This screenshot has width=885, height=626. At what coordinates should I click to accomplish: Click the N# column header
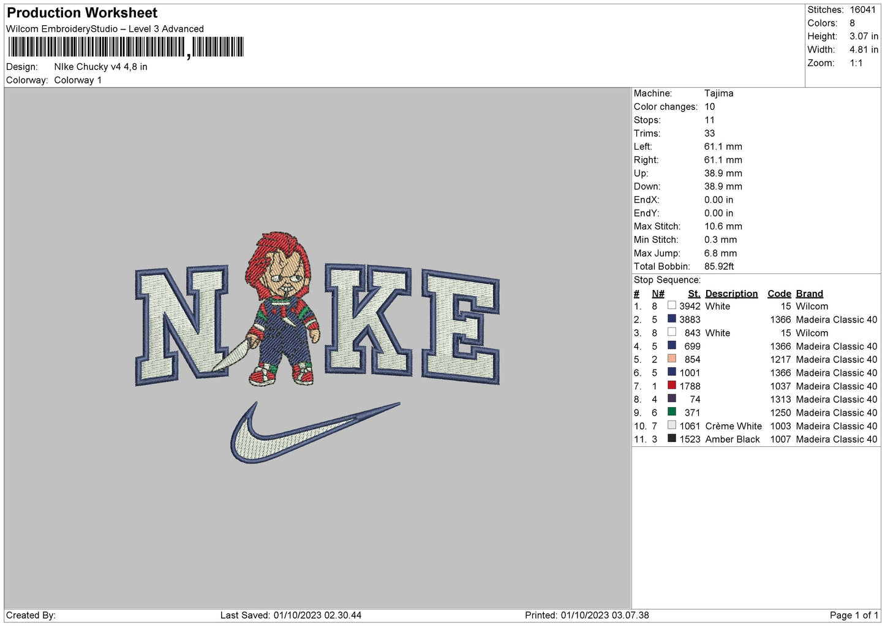click(x=658, y=294)
